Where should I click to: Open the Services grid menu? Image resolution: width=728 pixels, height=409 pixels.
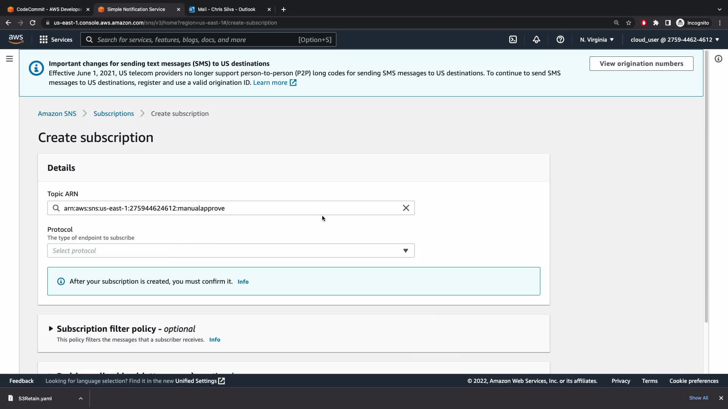(56, 40)
